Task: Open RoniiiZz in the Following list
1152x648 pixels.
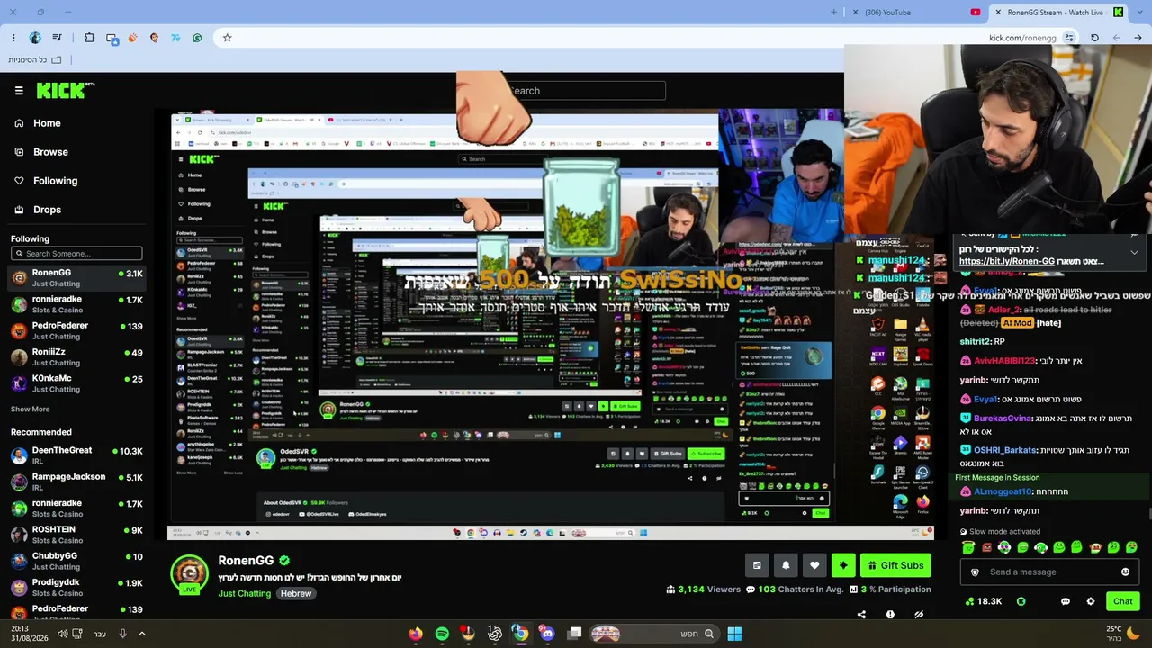Action: (x=76, y=357)
